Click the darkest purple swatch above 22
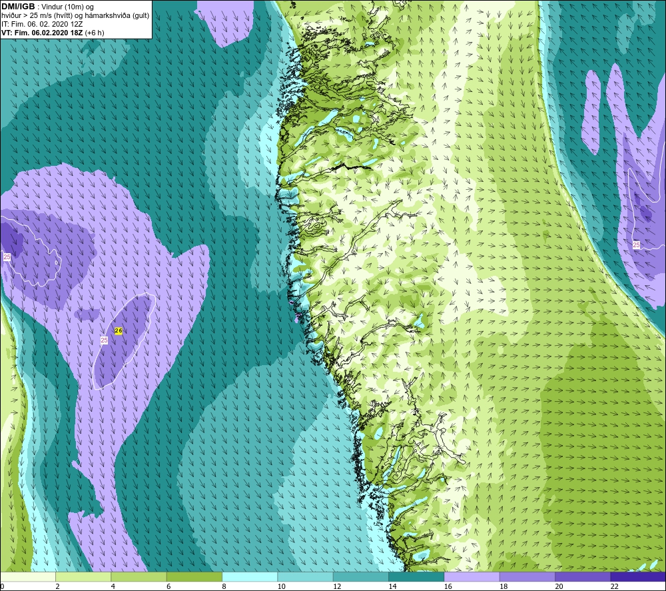Image resolution: width=666 pixels, height=591 pixels. [x=638, y=576]
